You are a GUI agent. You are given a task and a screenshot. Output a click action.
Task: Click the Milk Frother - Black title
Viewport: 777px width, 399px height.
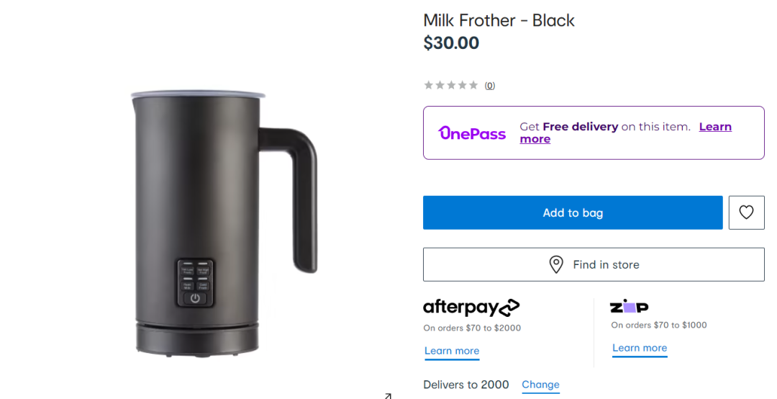(499, 20)
